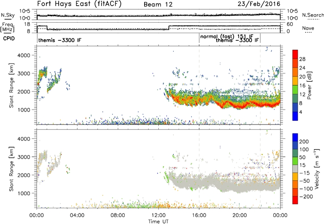324x224 pixels.
Task: Click the gray band in velocity color bar
Action: pos(295,169)
